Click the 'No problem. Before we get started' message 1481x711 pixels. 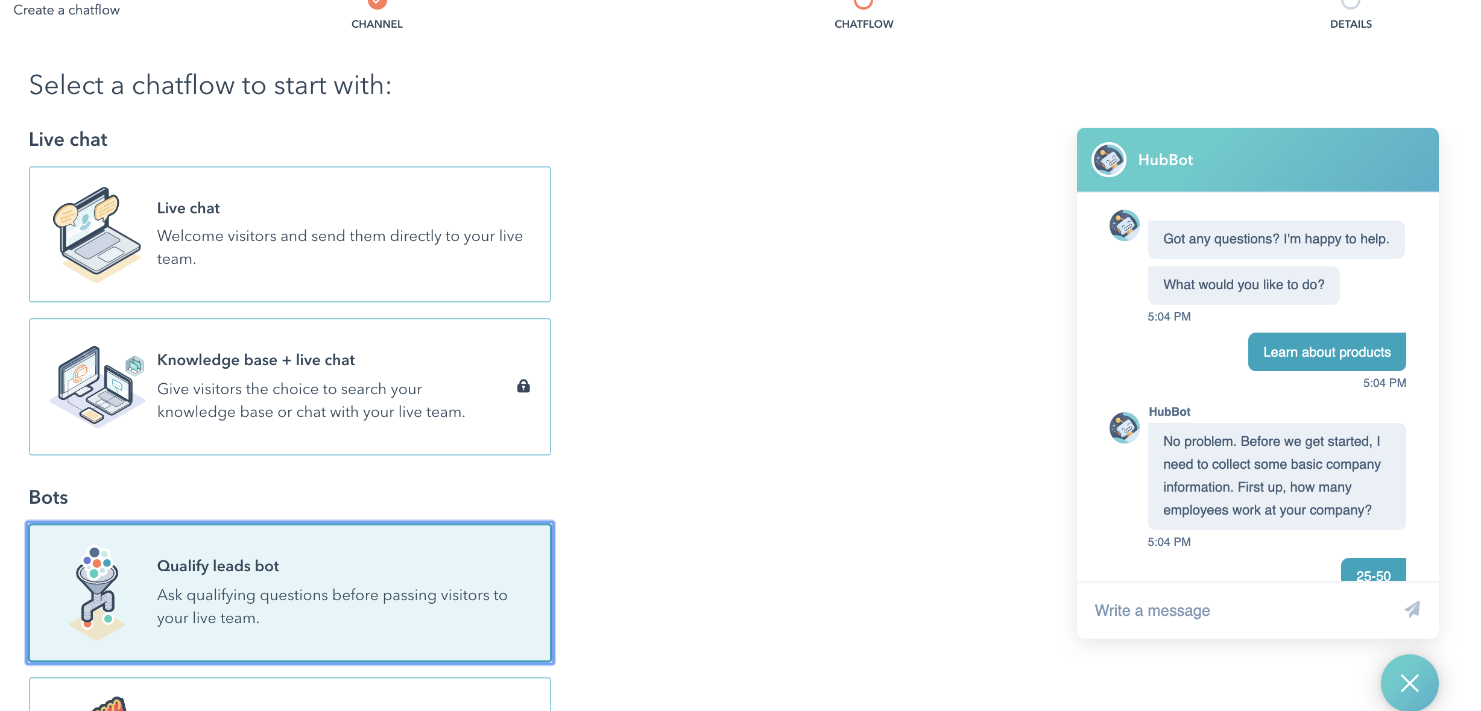pos(1277,476)
